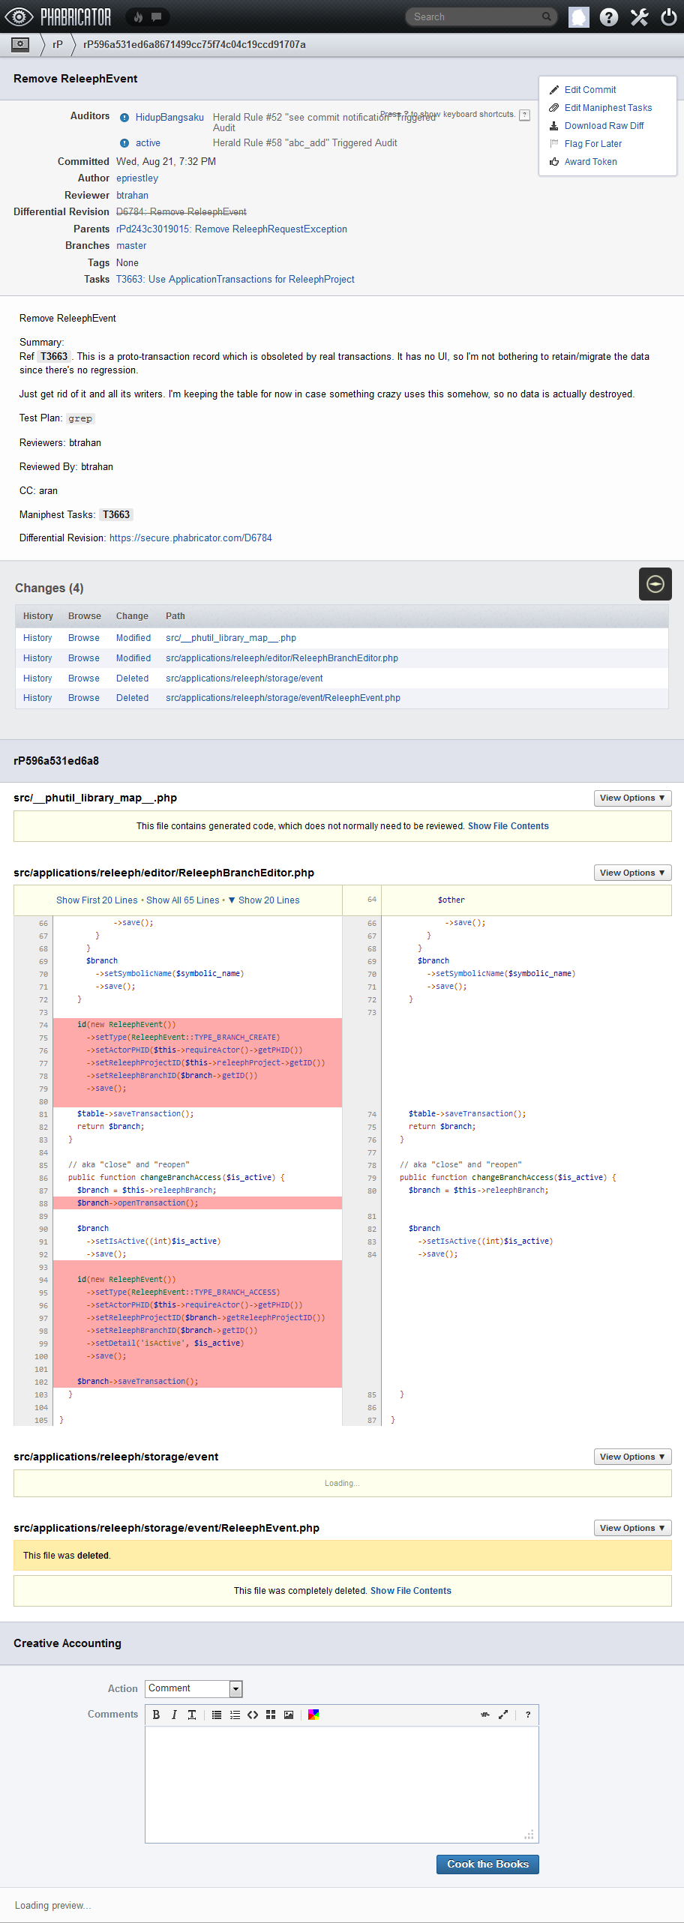Open View Options for storage/event directory
Viewport: 684px width, 1923px height.
pos(632,1457)
